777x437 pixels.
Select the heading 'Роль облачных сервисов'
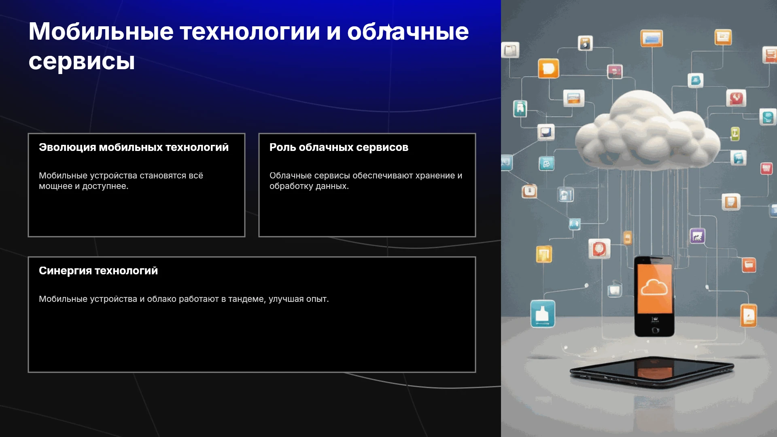pyautogui.click(x=339, y=147)
